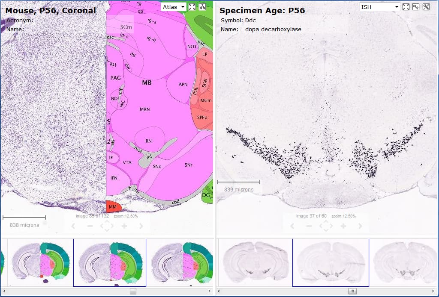This screenshot has width=439, height=297.
Task: Select the highlighted middle atlas thumbnail
Action: tap(110, 262)
